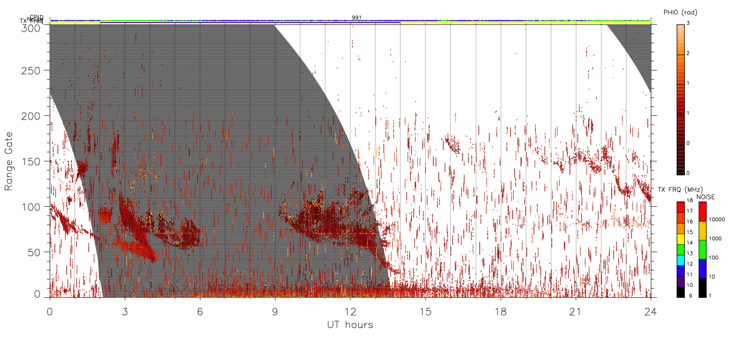This screenshot has width=732, height=337.
Task: Click the "TX FRQ (MHz)" legend title
Action: pos(680,190)
